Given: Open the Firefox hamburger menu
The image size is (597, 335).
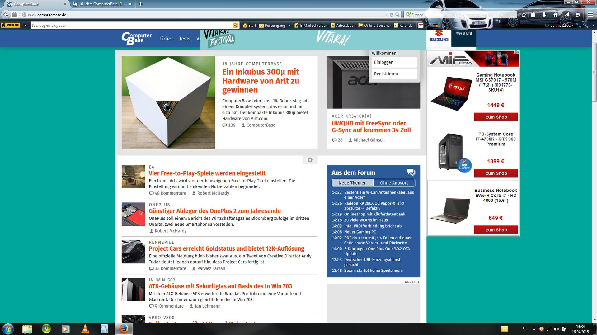Looking at the screenshot, I should click(x=590, y=15).
